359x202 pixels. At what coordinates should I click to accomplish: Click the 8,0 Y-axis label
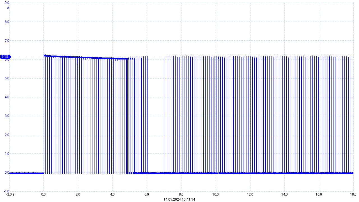coord(7,22)
